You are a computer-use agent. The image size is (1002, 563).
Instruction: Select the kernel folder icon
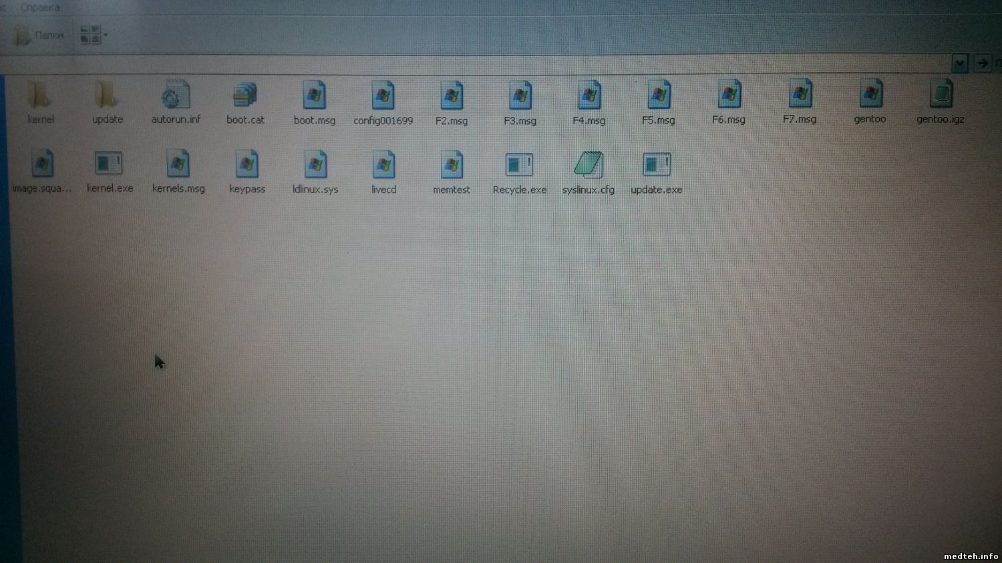pyautogui.click(x=39, y=96)
